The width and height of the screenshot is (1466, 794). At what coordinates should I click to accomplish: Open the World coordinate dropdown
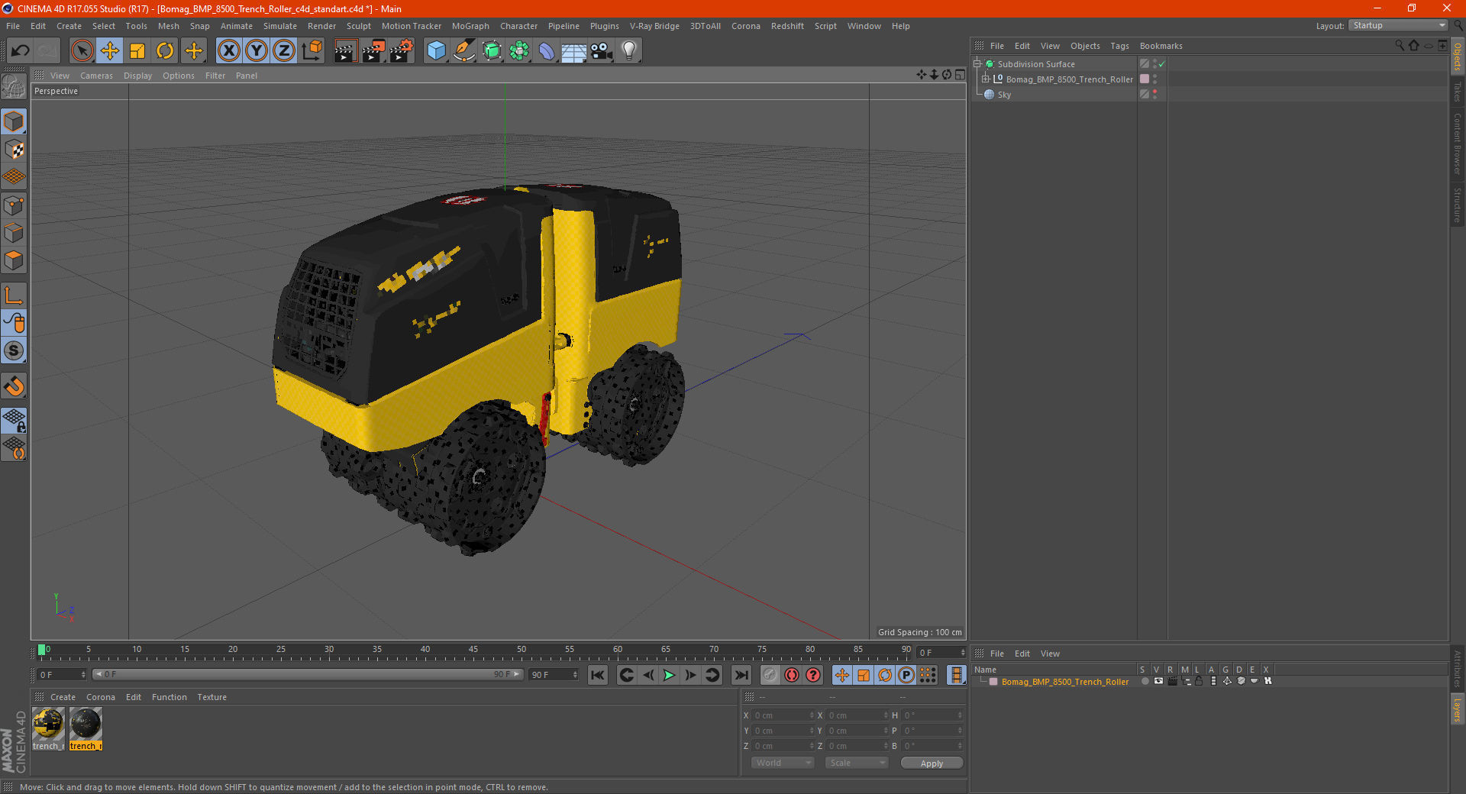click(783, 763)
